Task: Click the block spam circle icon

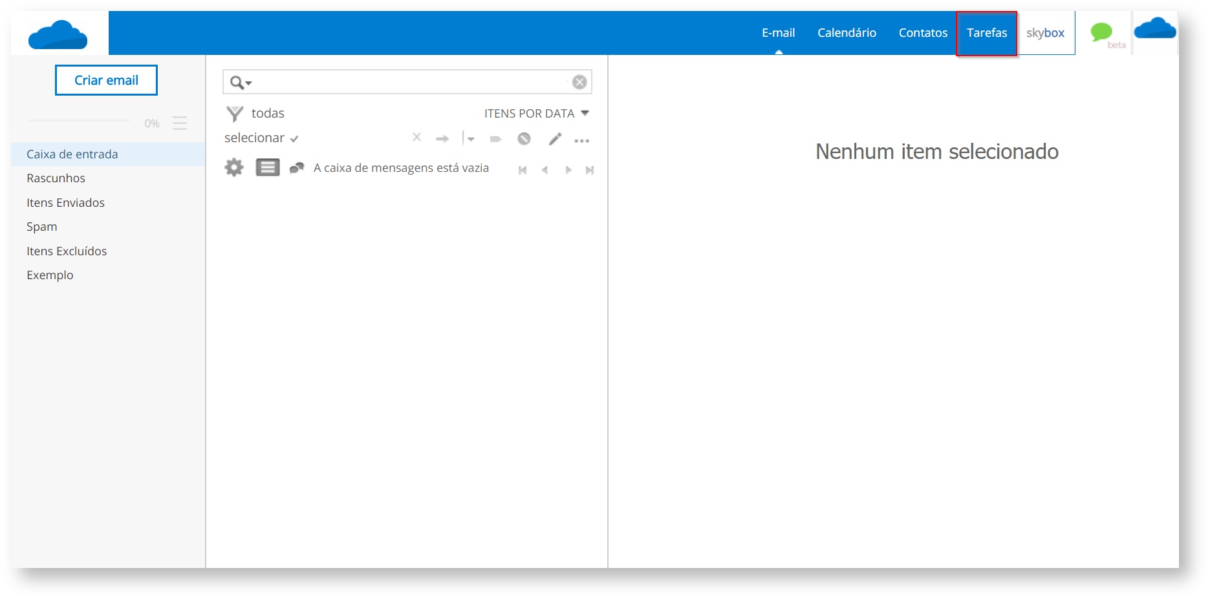Action: pyautogui.click(x=524, y=139)
